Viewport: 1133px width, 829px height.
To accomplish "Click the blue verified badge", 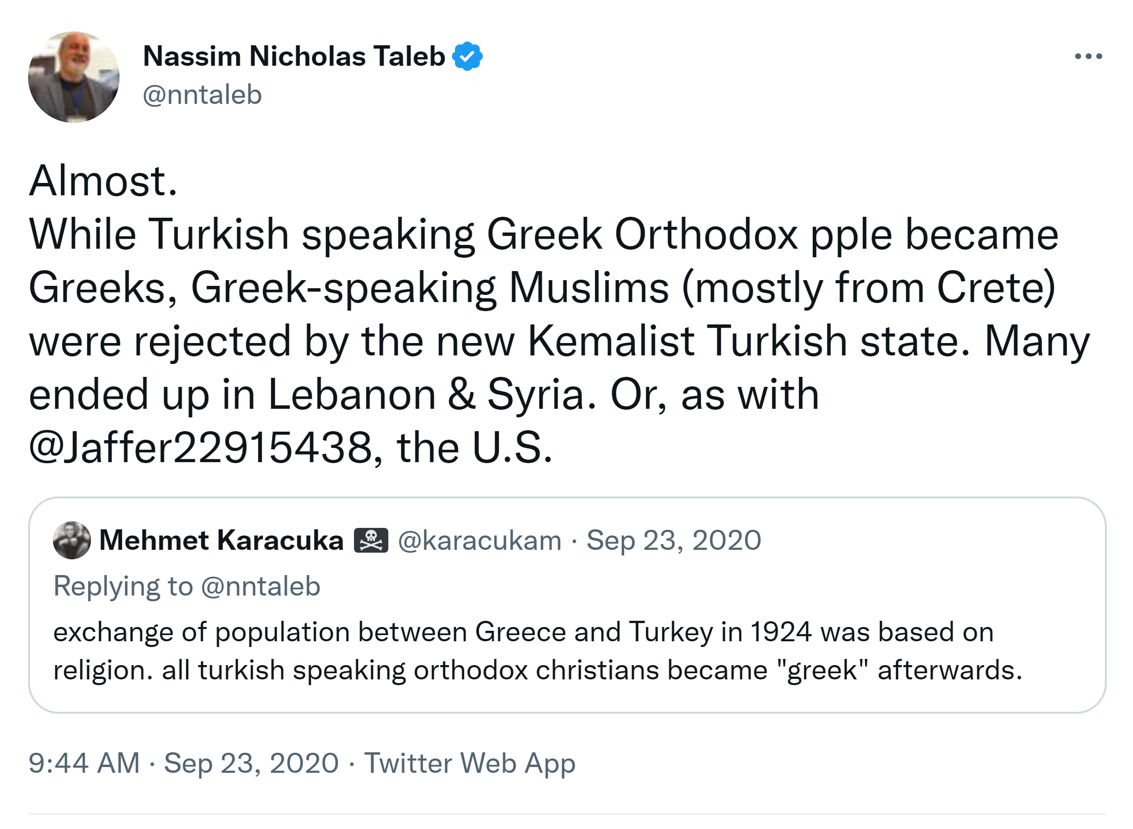I will click(x=466, y=56).
